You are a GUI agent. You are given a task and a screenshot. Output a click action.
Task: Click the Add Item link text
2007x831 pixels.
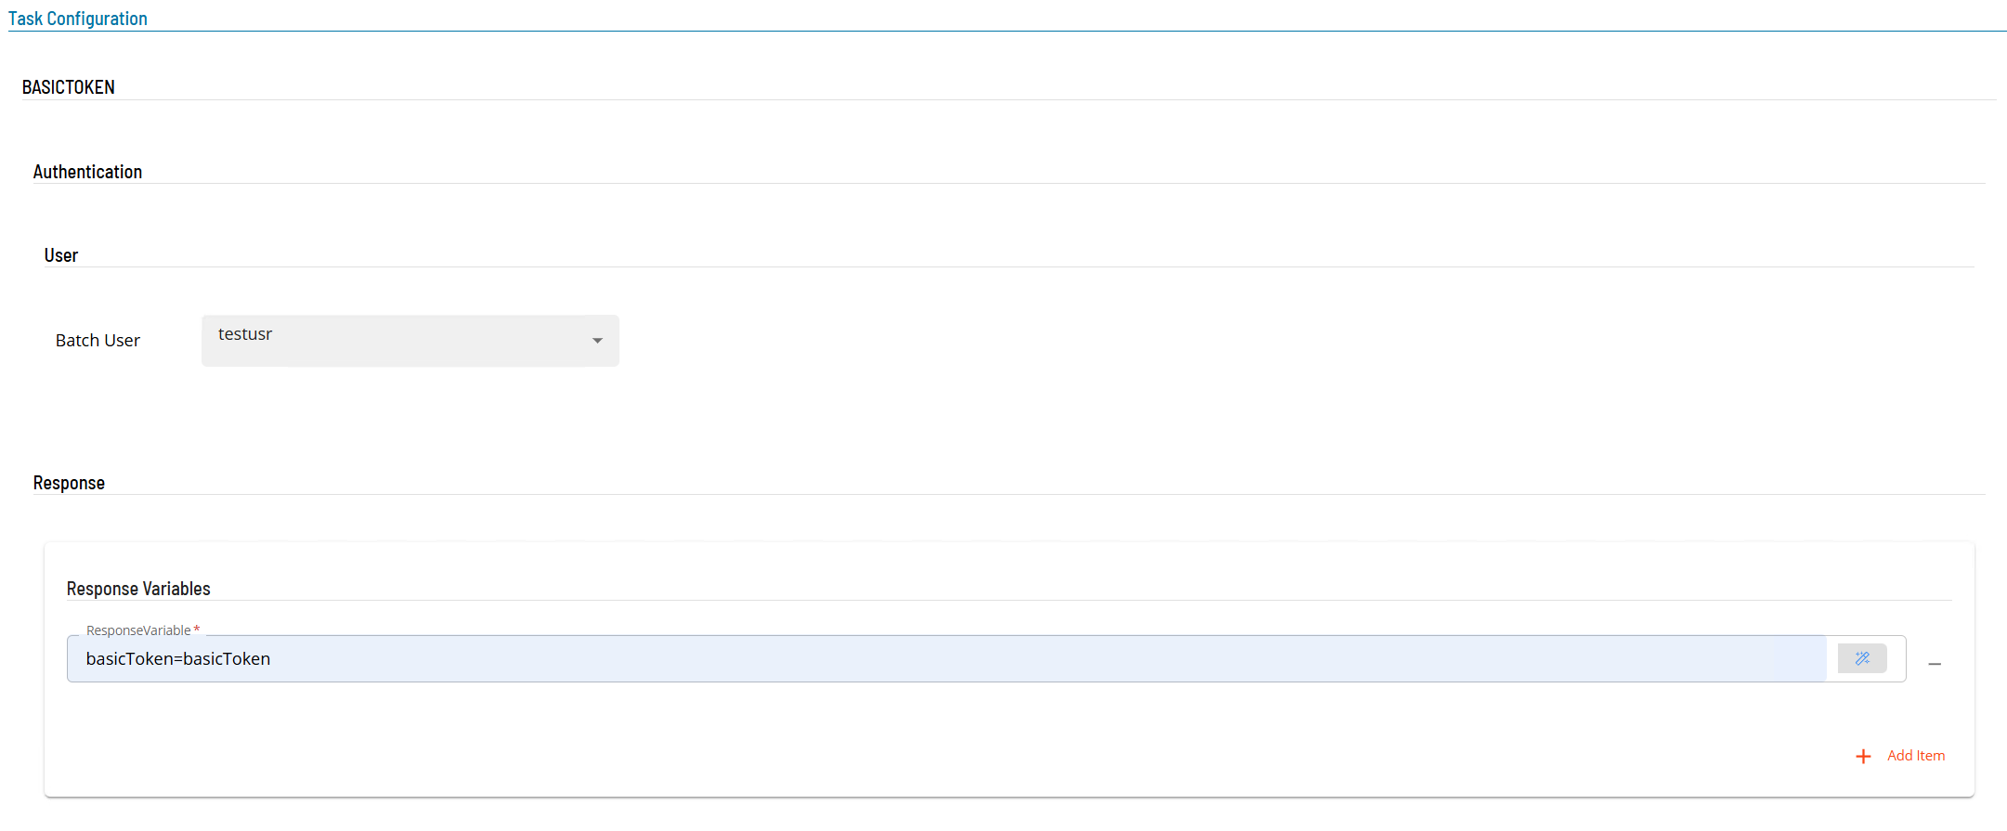click(1916, 756)
